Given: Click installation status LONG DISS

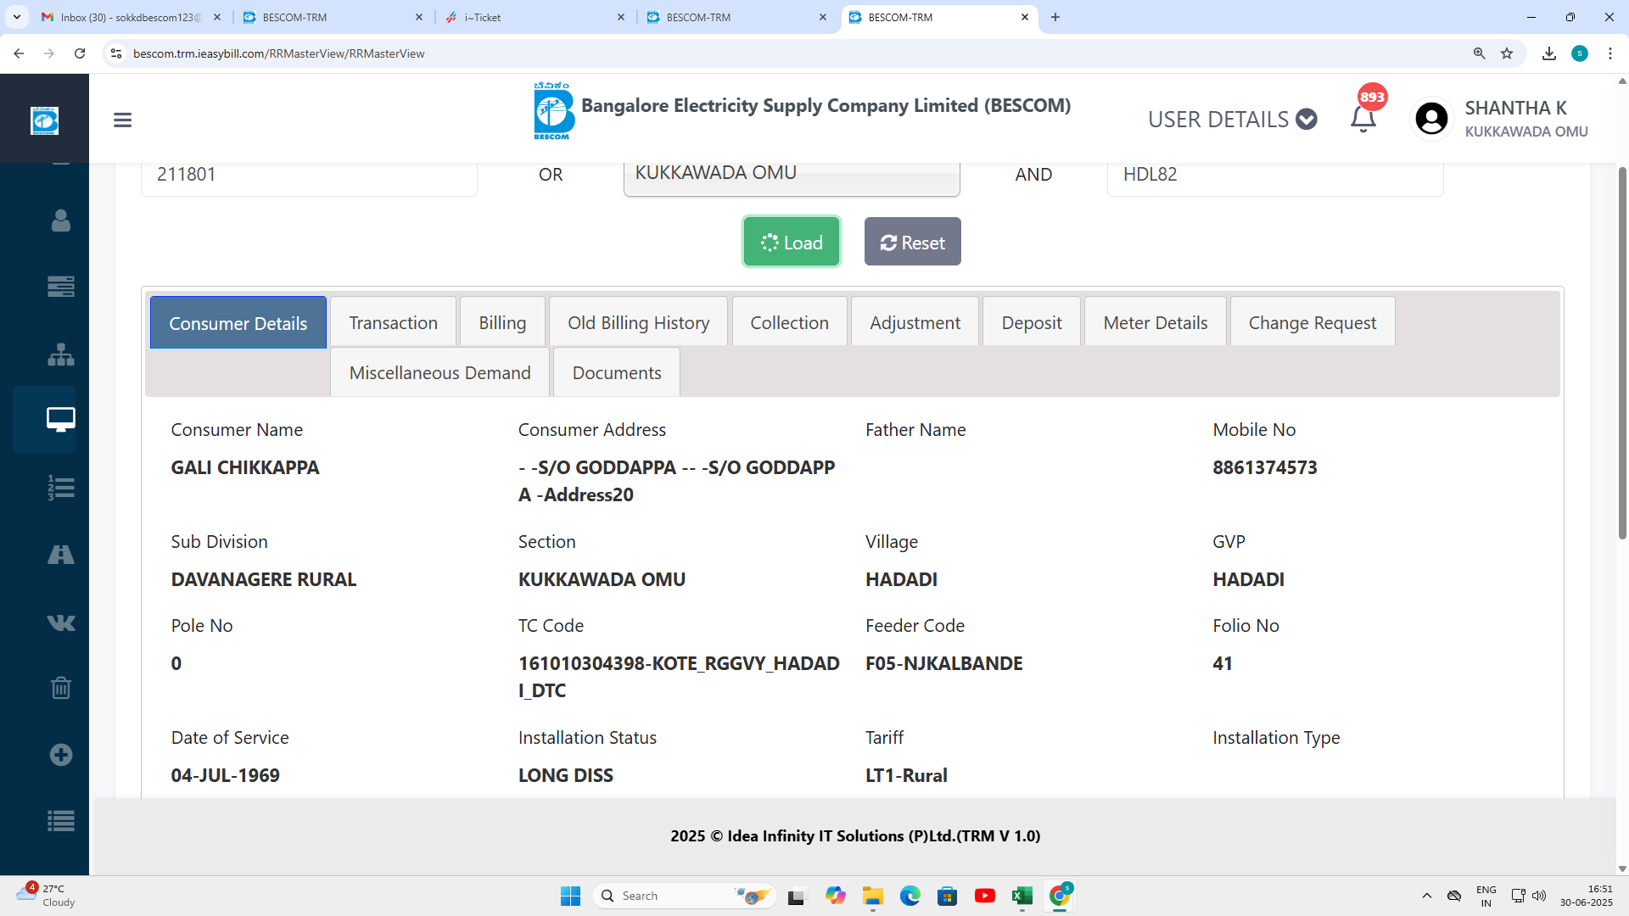Looking at the screenshot, I should [x=565, y=775].
